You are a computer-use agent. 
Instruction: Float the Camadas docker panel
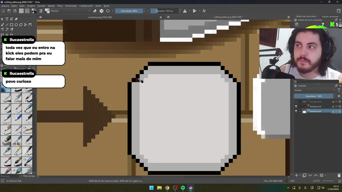click(x=336, y=86)
